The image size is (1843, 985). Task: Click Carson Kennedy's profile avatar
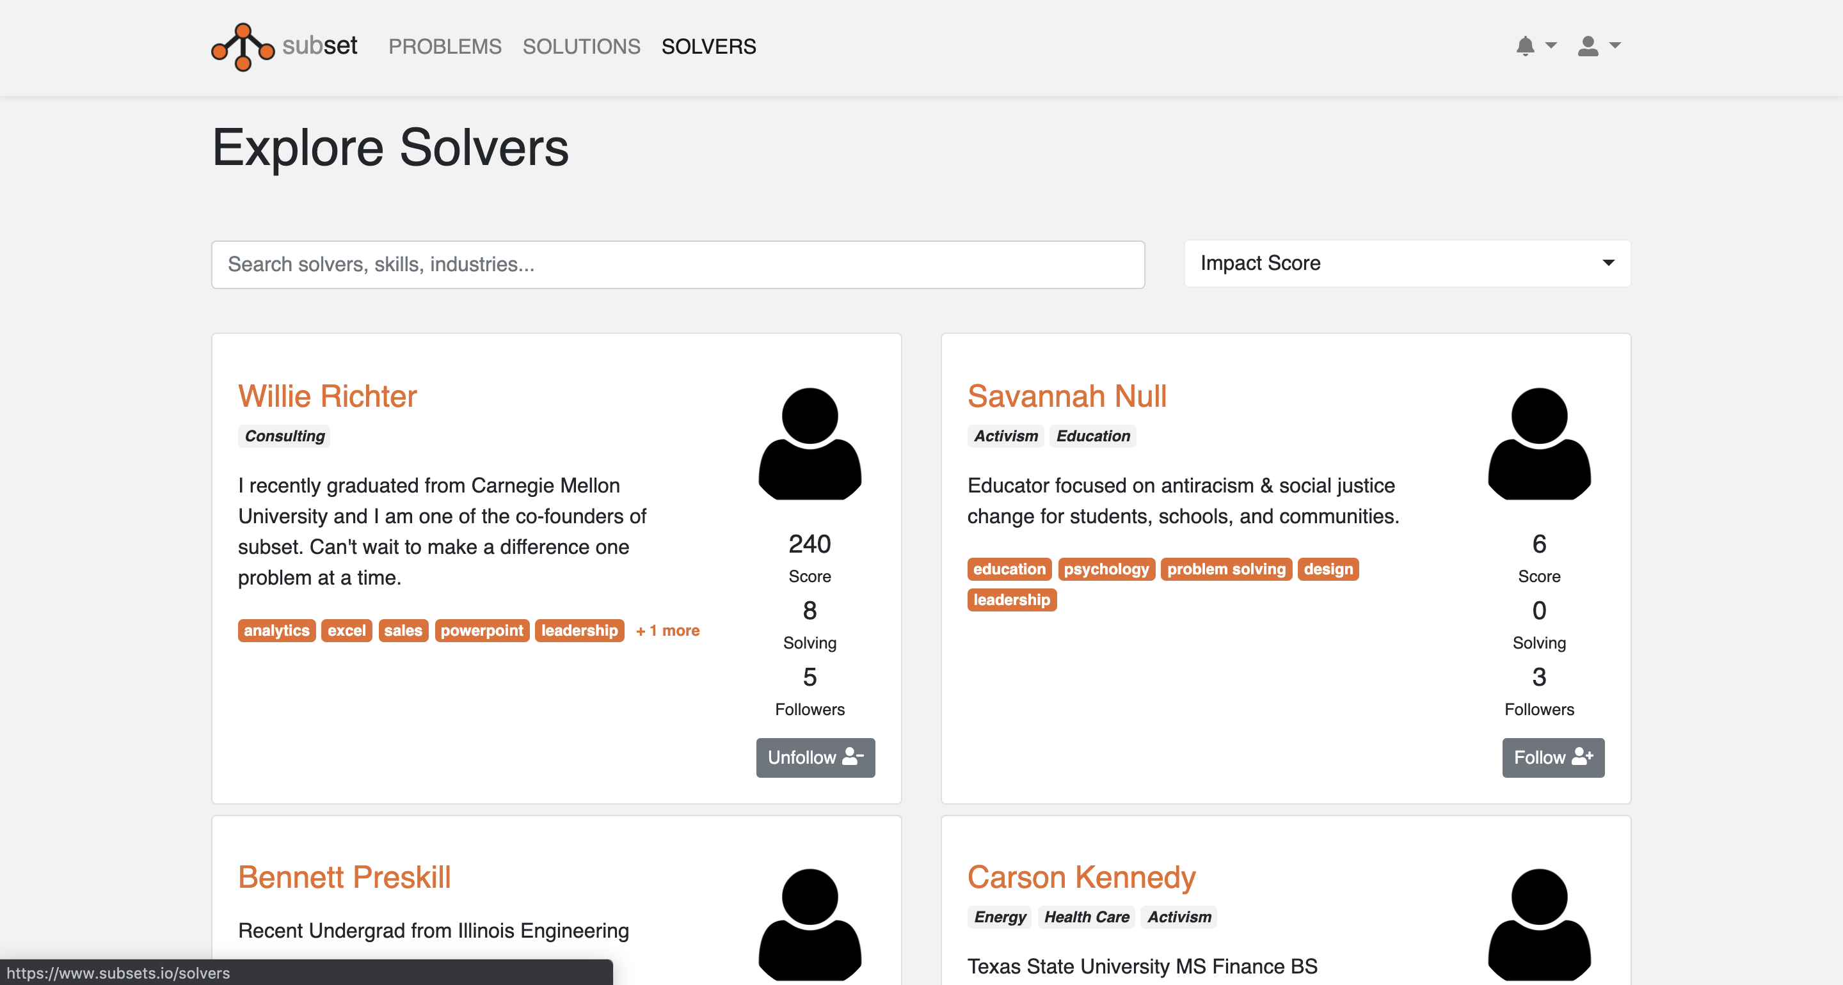coord(1538,924)
